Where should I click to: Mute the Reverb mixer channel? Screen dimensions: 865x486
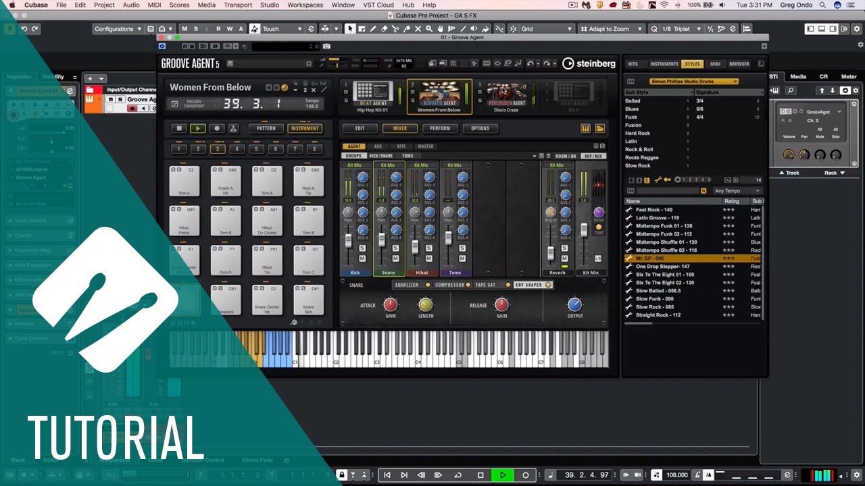pos(565,259)
